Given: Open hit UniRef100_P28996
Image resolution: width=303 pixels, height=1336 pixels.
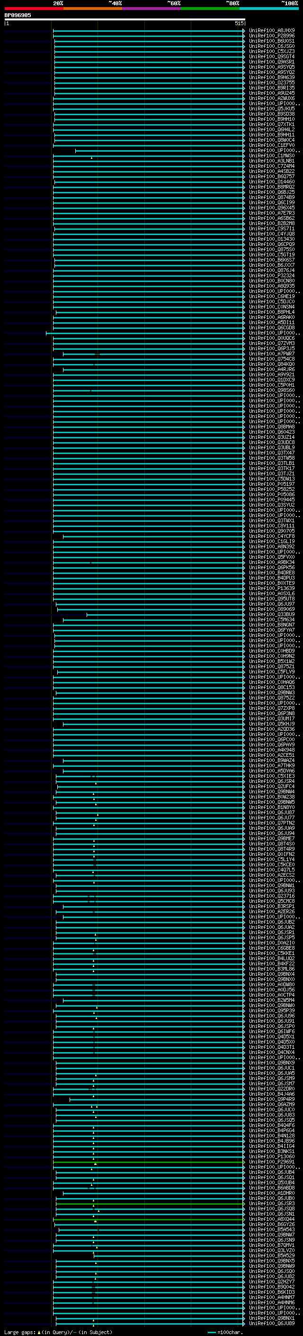Looking at the screenshot, I should [x=272, y=36].
